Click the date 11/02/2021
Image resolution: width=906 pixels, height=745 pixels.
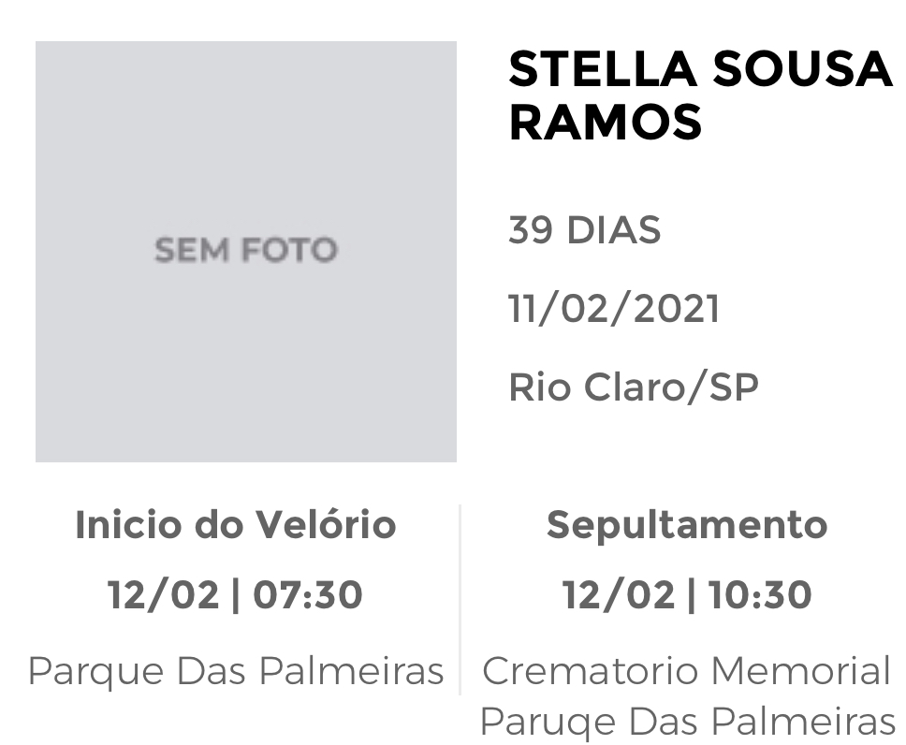click(614, 309)
